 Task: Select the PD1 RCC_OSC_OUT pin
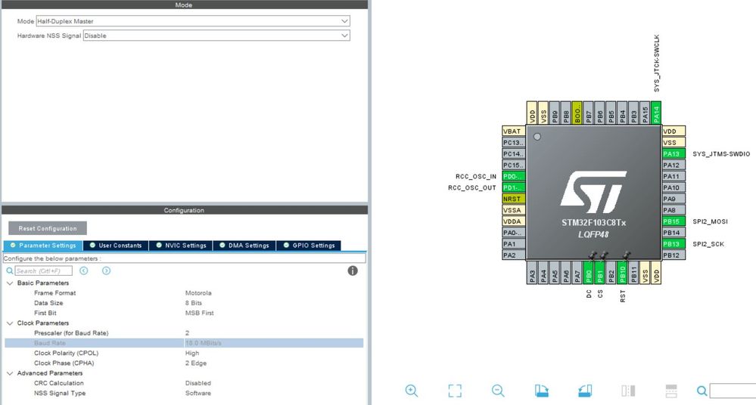coord(514,187)
